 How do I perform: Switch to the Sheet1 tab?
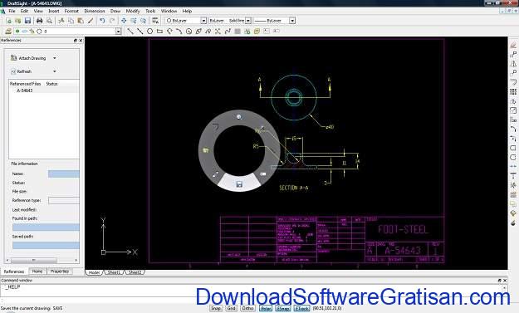[114, 272]
